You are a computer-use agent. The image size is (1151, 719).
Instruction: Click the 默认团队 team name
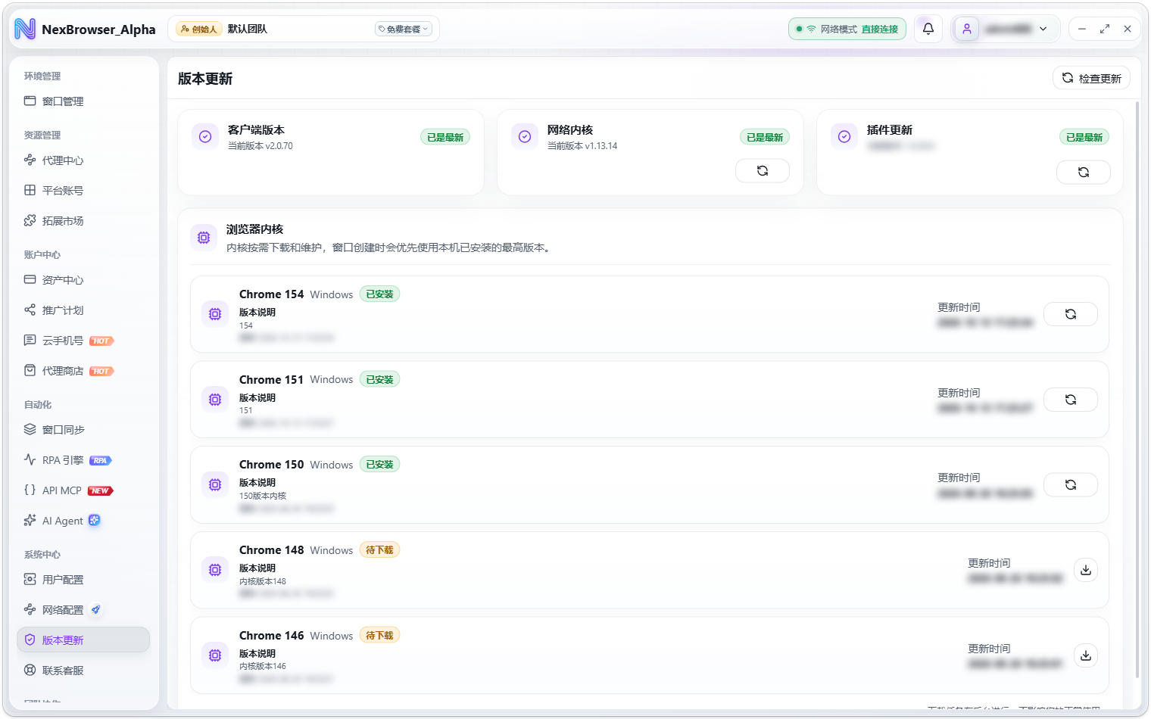[248, 29]
